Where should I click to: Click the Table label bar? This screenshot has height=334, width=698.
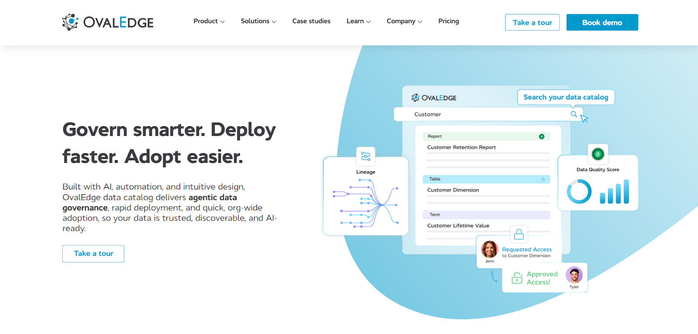486,179
